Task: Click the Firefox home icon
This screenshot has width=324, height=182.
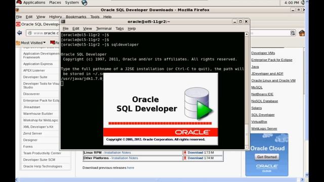Action: tap(302, 33)
